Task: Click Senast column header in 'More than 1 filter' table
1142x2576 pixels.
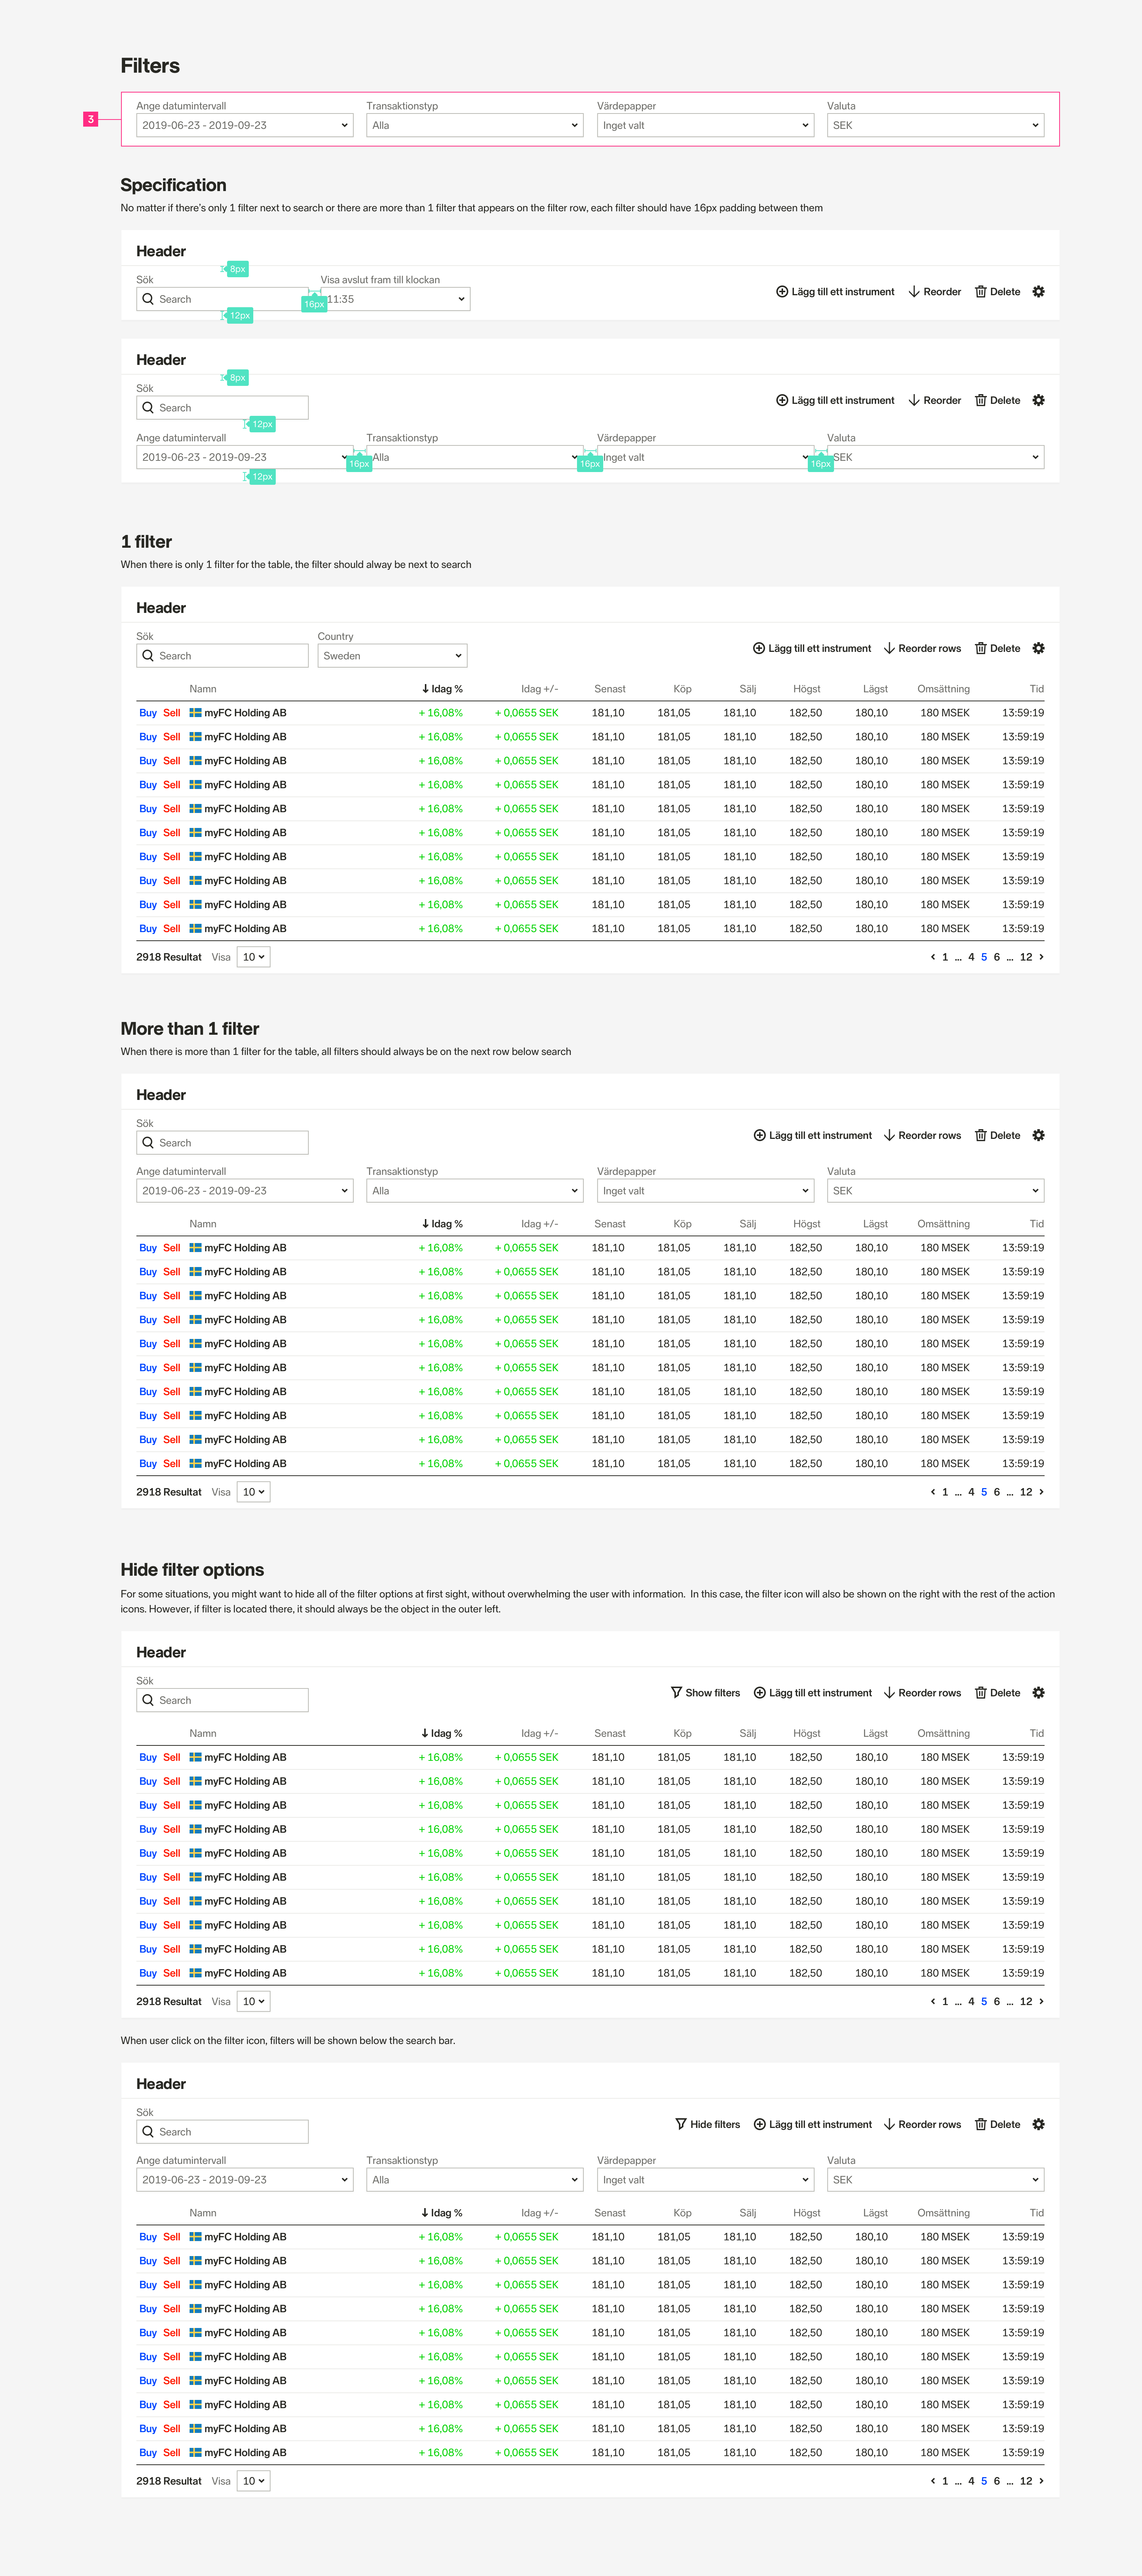Action: pyautogui.click(x=610, y=1224)
